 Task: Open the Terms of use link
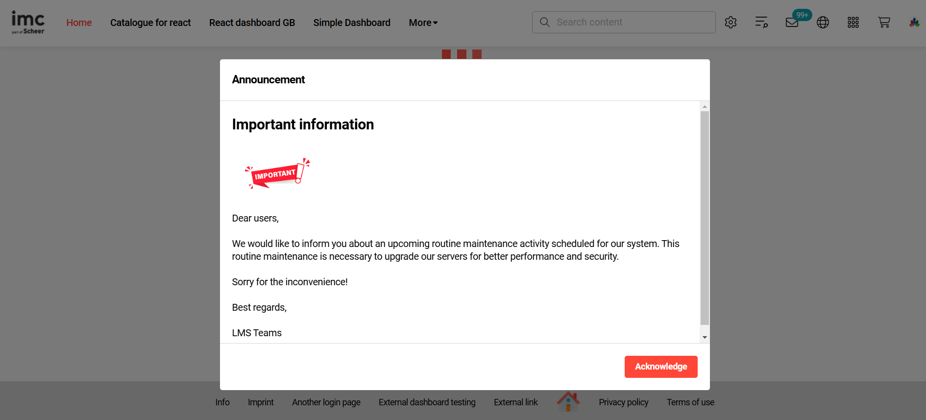pos(690,402)
